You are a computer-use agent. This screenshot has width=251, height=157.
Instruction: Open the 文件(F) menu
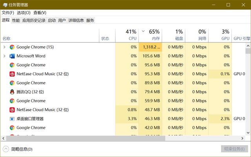8,13
